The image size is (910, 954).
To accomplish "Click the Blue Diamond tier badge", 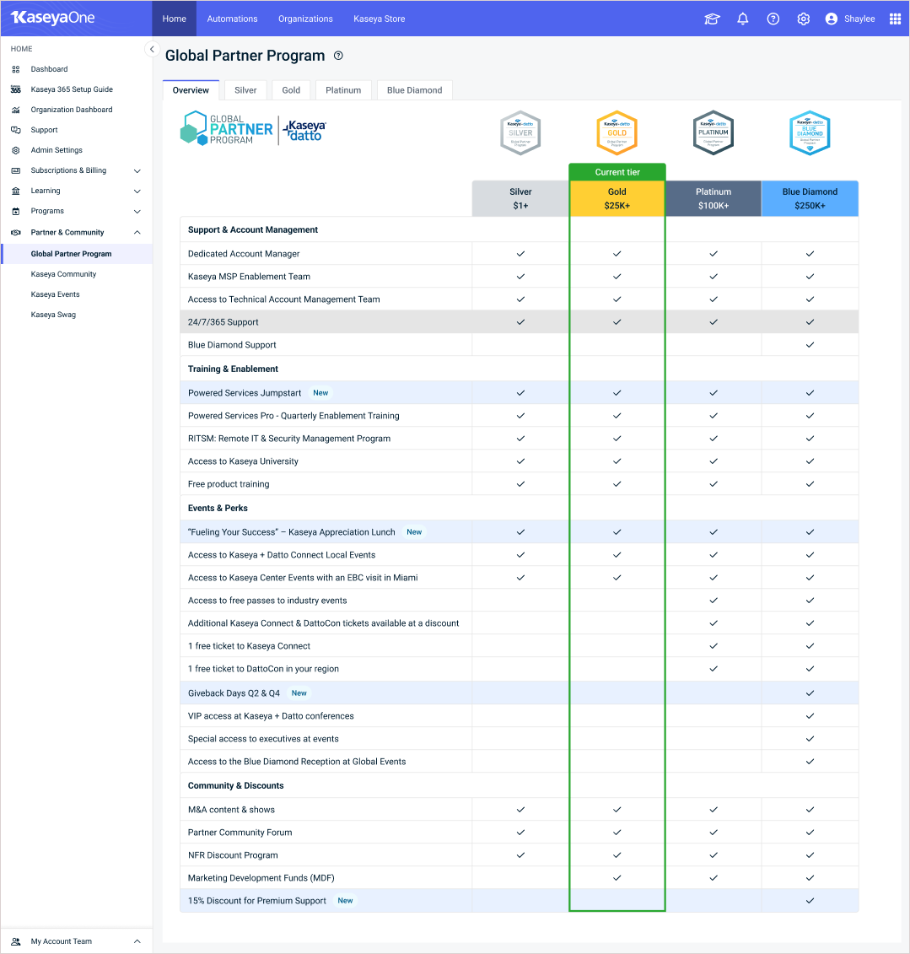I will tap(810, 132).
